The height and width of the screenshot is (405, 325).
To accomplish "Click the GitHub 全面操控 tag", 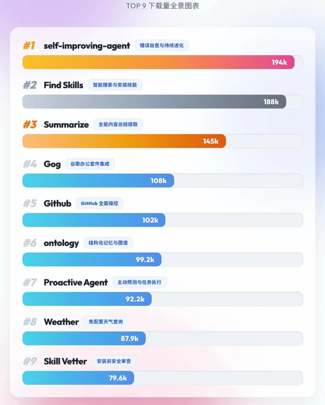I will click(x=100, y=204).
